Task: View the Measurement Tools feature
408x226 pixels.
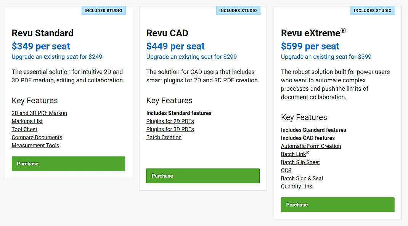Action: 35,145
